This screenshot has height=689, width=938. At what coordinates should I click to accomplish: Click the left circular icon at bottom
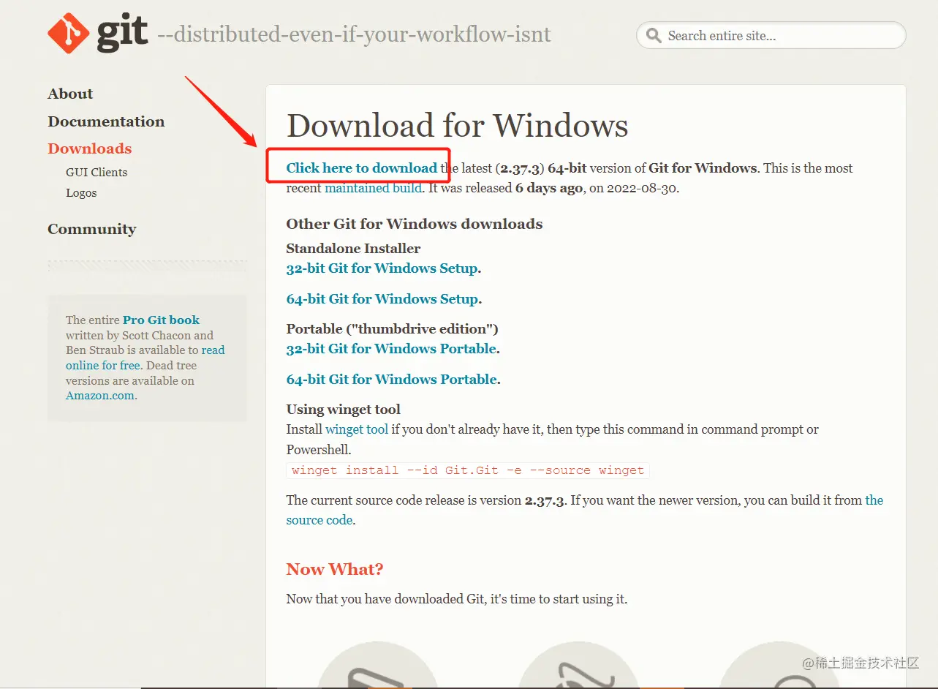pyautogui.click(x=377, y=666)
